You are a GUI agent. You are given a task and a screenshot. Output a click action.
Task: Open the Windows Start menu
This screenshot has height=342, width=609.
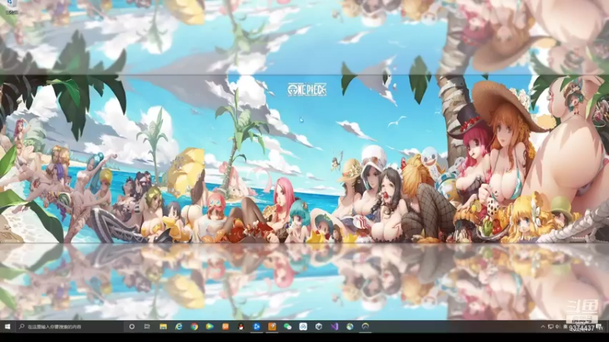pyautogui.click(x=8, y=327)
